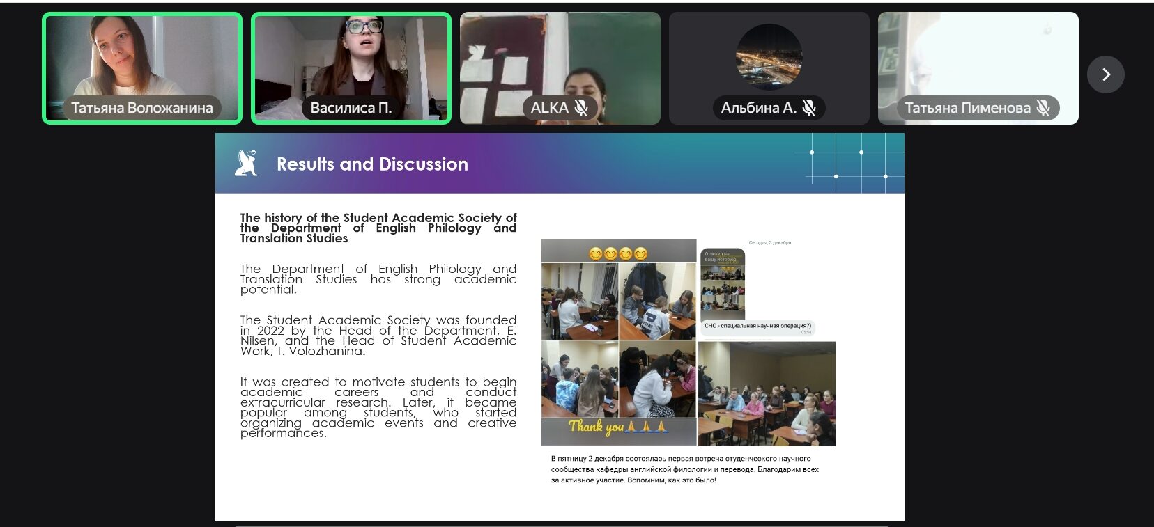
Task: Click the "Сегодня, 3 декабря" date label
Action: pos(769,243)
